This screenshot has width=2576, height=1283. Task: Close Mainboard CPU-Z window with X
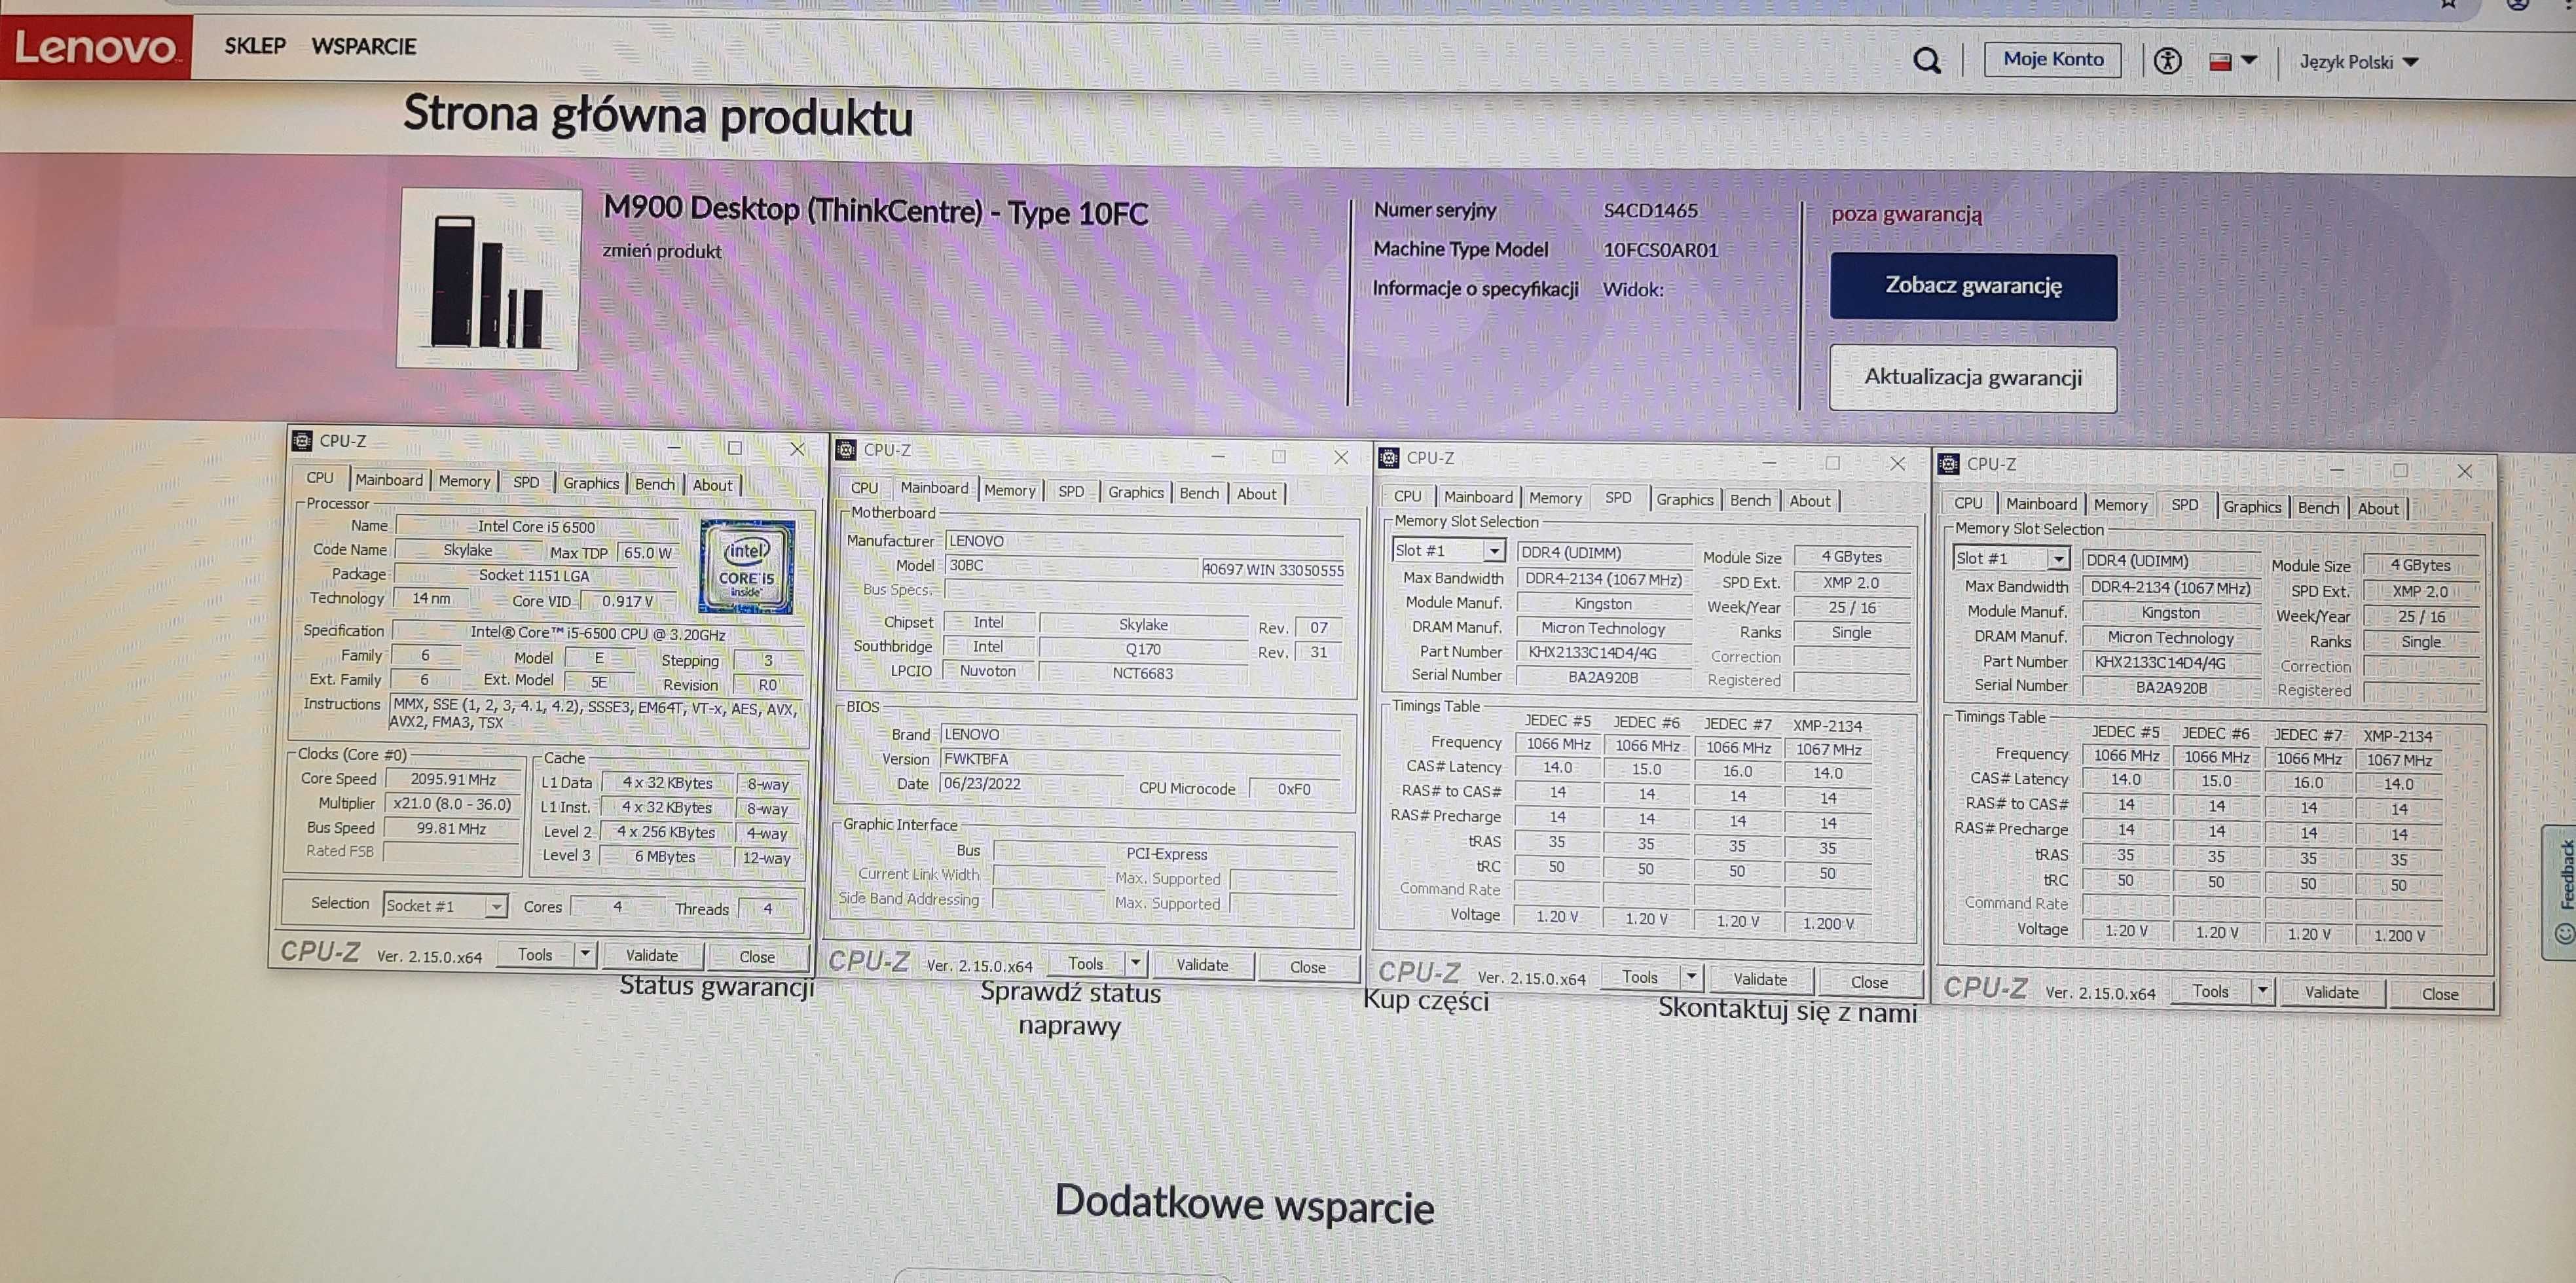point(1340,457)
